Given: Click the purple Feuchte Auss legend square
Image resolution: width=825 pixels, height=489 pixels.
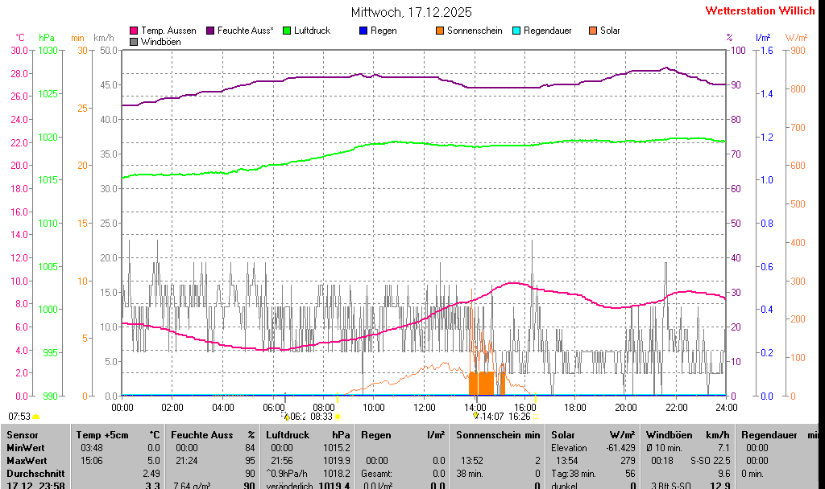Looking at the screenshot, I should click(211, 31).
